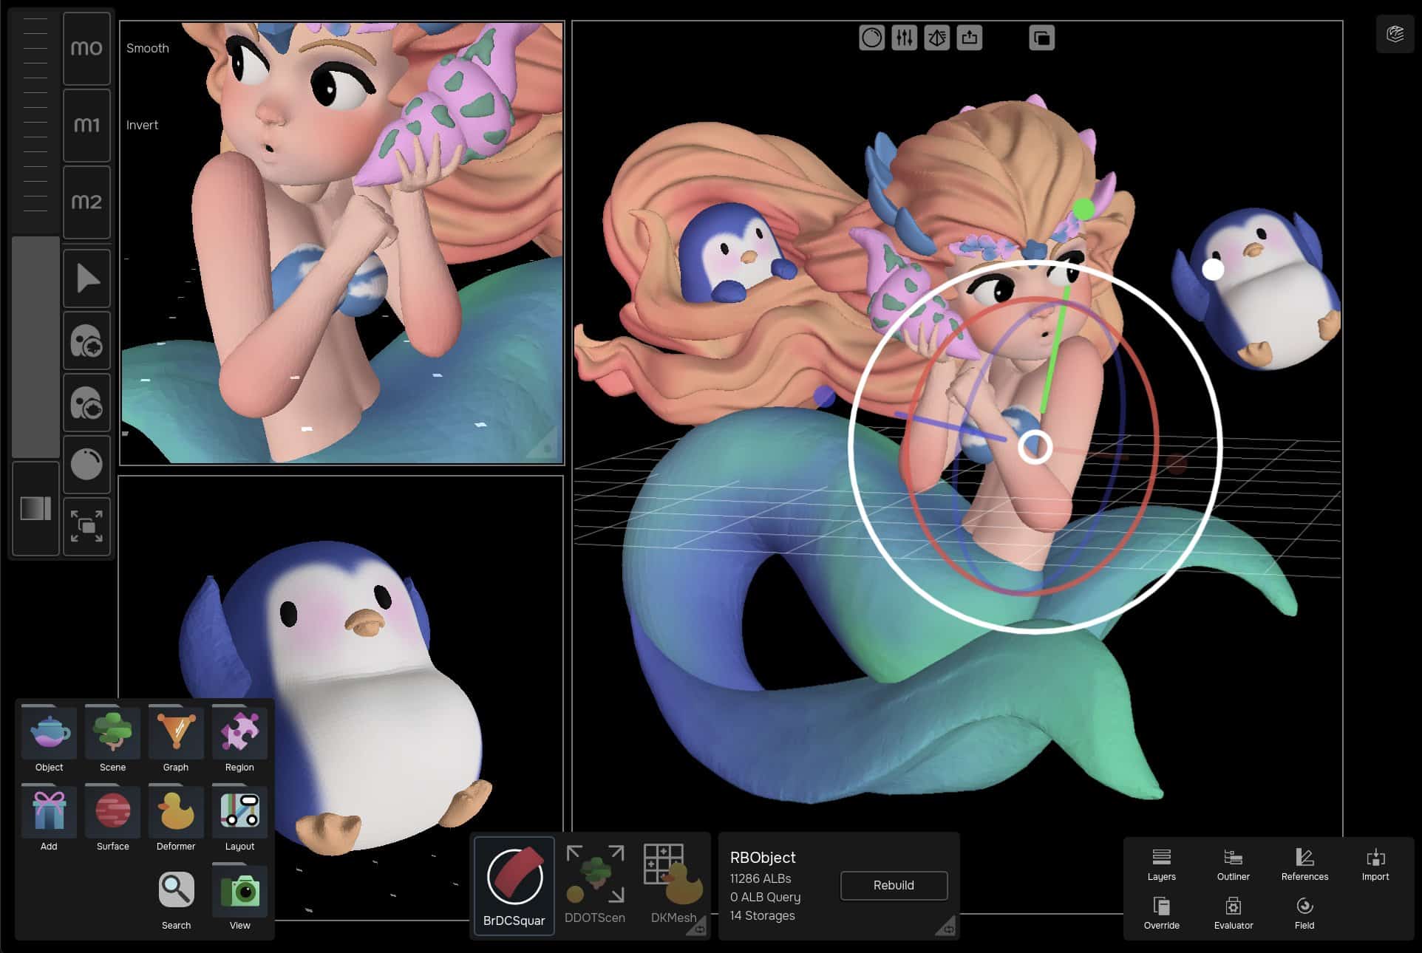Toggle the Invert option
This screenshot has width=1422, height=953.
(x=142, y=125)
